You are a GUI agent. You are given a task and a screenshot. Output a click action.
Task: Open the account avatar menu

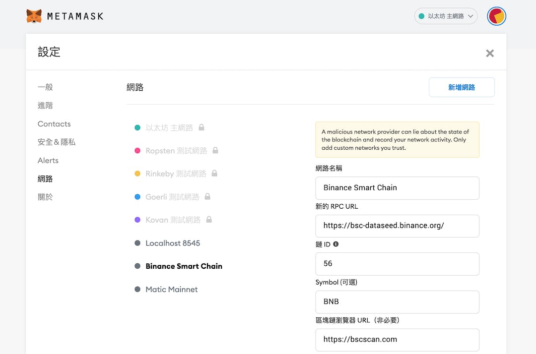pyautogui.click(x=496, y=16)
